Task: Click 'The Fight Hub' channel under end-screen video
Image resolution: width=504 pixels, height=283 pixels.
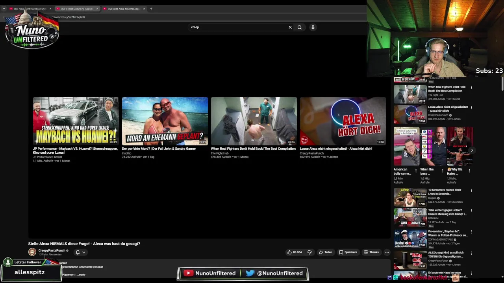Action: pos(220,153)
